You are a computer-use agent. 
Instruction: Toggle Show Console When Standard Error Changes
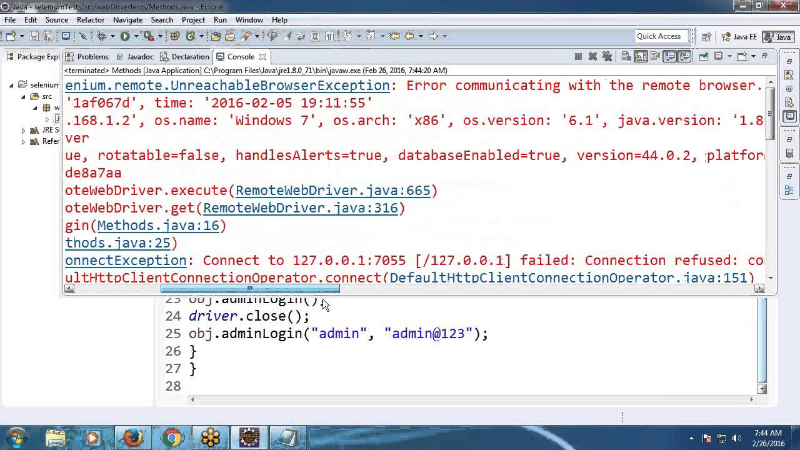coord(684,56)
